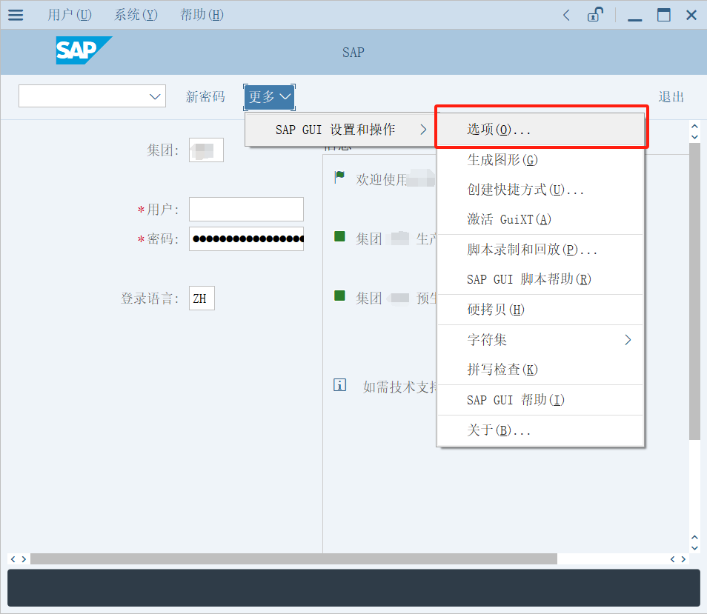Choose 生成图形(G) menu entry
This screenshot has height=614, width=707.
pyautogui.click(x=540, y=160)
